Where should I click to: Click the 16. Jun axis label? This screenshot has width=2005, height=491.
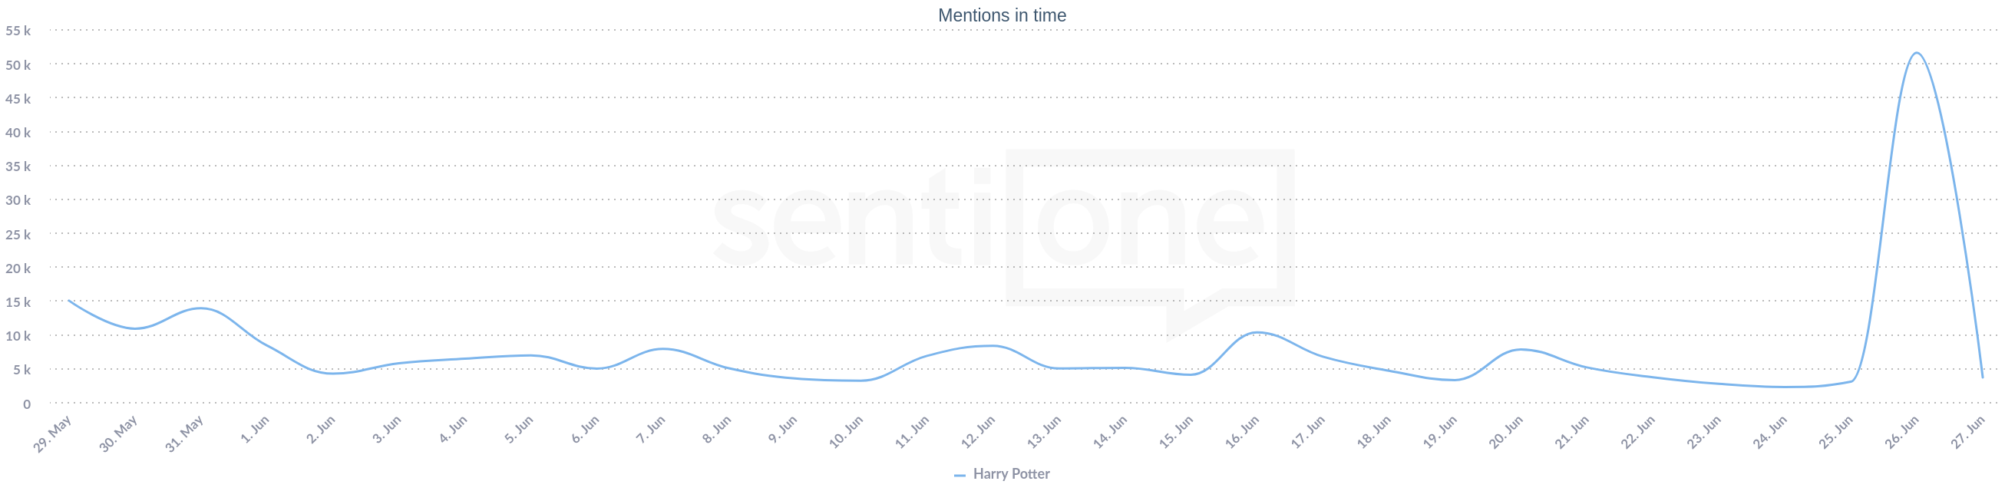pos(1242,432)
